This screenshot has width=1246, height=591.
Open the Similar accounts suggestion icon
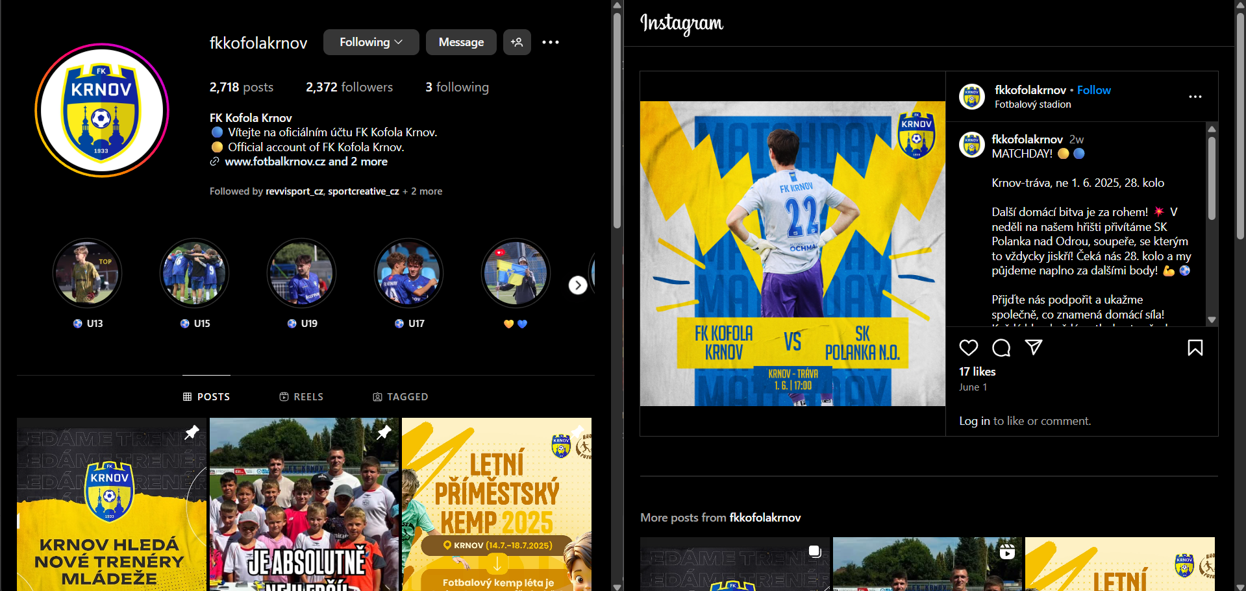click(x=517, y=42)
